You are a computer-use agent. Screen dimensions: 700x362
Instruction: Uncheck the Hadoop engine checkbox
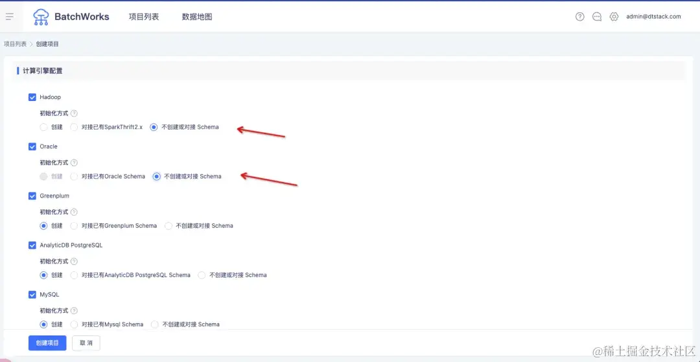[32, 97]
